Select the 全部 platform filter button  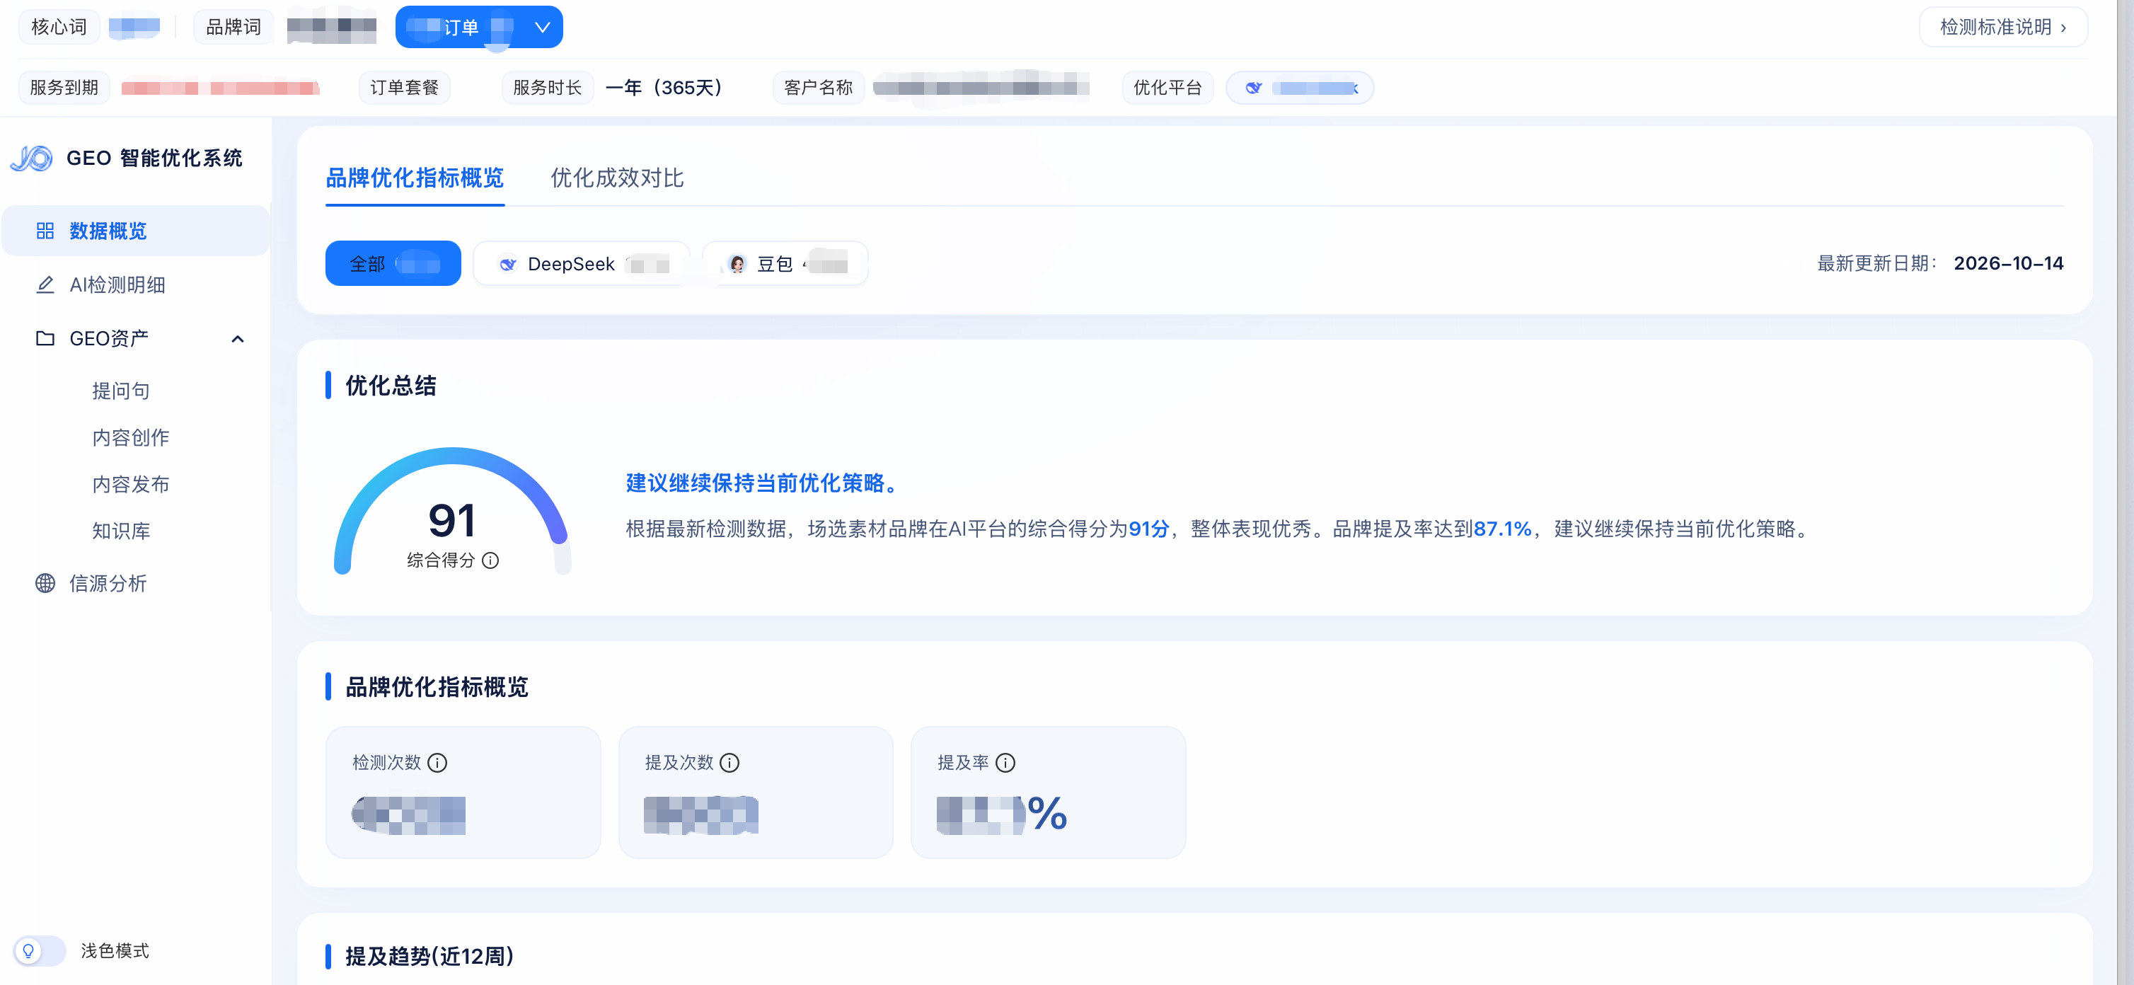393,263
